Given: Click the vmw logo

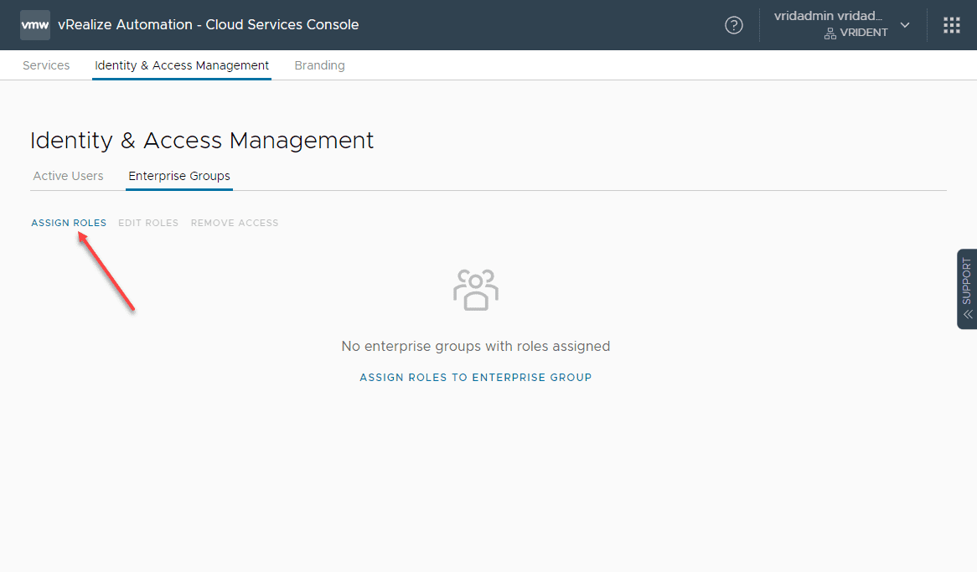Looking at the screenshot, I should tap(35, 25).
